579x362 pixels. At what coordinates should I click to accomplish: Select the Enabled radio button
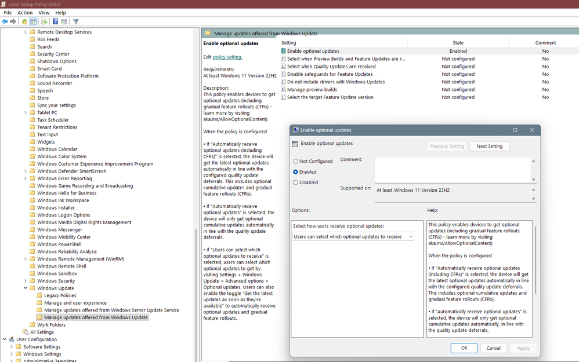pyautogui.click(x=295, y=172)
